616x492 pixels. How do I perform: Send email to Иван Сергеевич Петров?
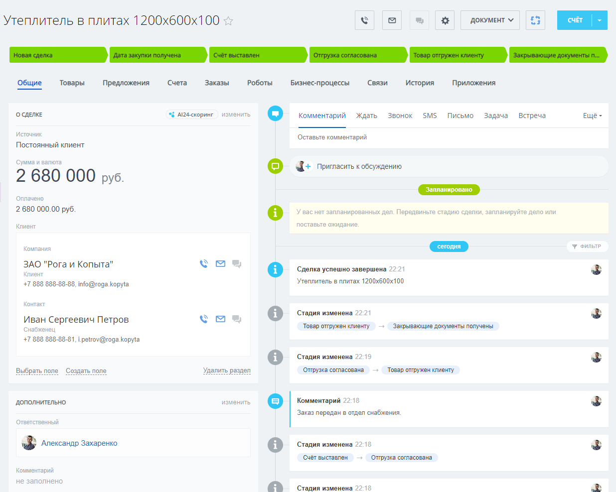[x=220, y=319]
